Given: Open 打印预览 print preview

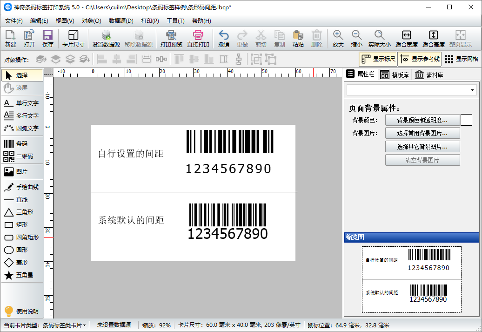Looking at the screenshot, I should [x=171, y=39].
